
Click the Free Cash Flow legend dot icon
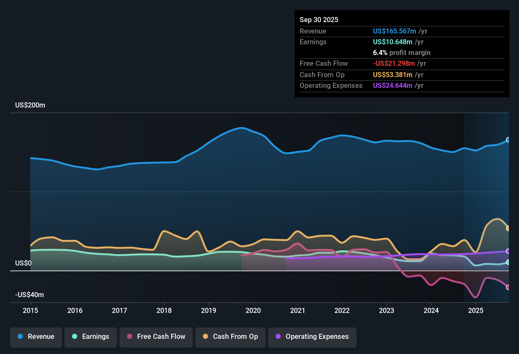(129, 337)
